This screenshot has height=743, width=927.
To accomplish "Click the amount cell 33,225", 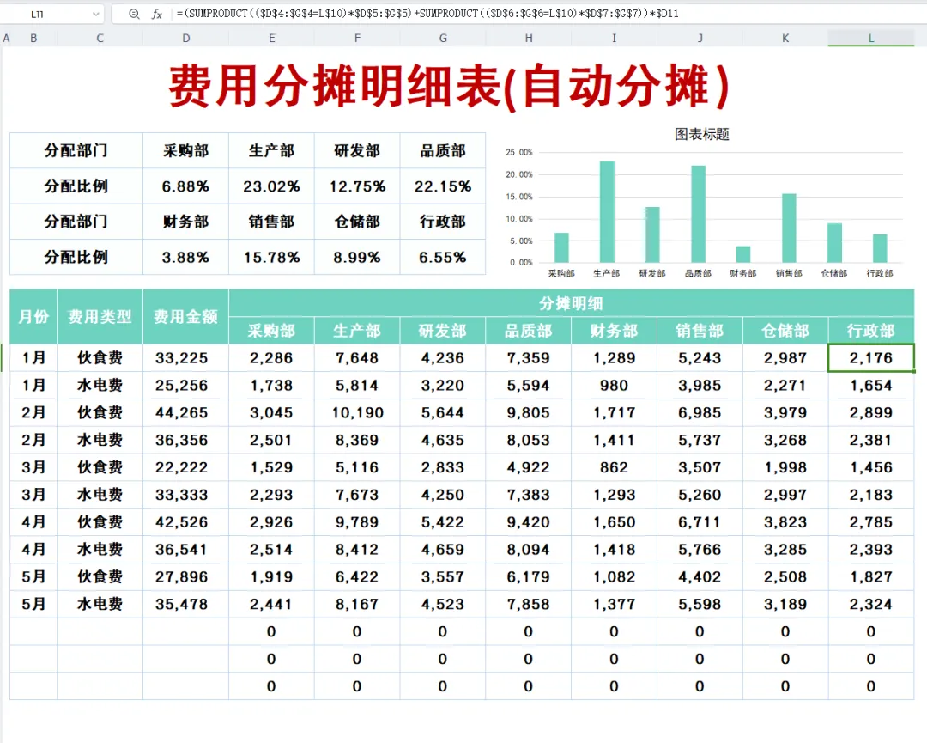I will pyautogui.click(x=185, y=358).
